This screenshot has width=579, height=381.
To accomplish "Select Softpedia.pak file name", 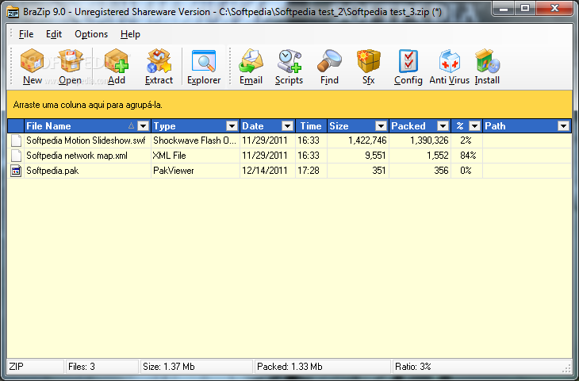I will click(52, 171).
